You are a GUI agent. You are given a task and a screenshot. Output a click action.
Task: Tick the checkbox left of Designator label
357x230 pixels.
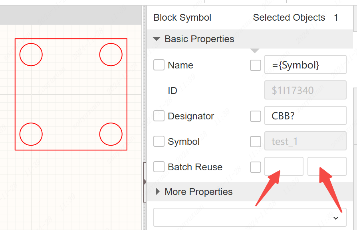[x=159, y=116]
